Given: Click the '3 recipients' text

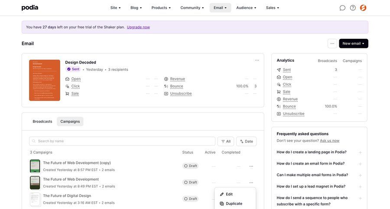Looking at the screenshot, I should [118, 70].
